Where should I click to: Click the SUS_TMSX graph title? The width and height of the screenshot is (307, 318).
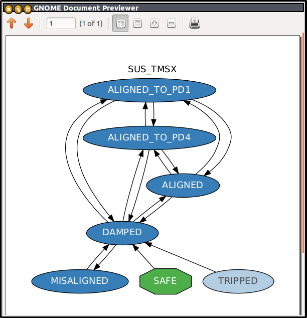click(152, 69)
